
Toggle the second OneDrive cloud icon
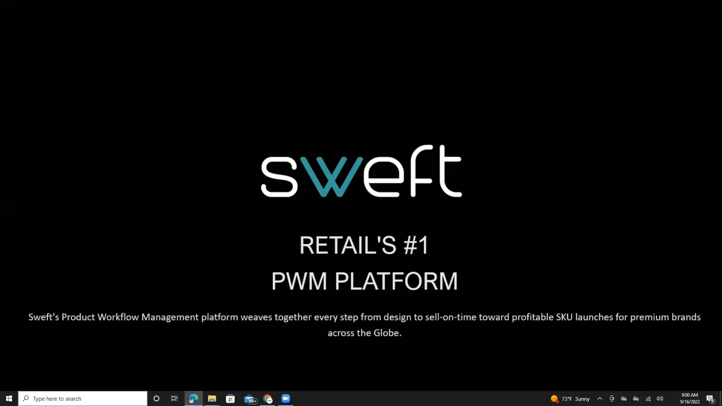click(x=636, y=398)
